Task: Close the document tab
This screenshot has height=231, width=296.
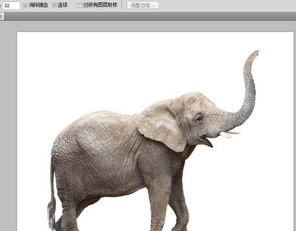Action: (1, 17)
